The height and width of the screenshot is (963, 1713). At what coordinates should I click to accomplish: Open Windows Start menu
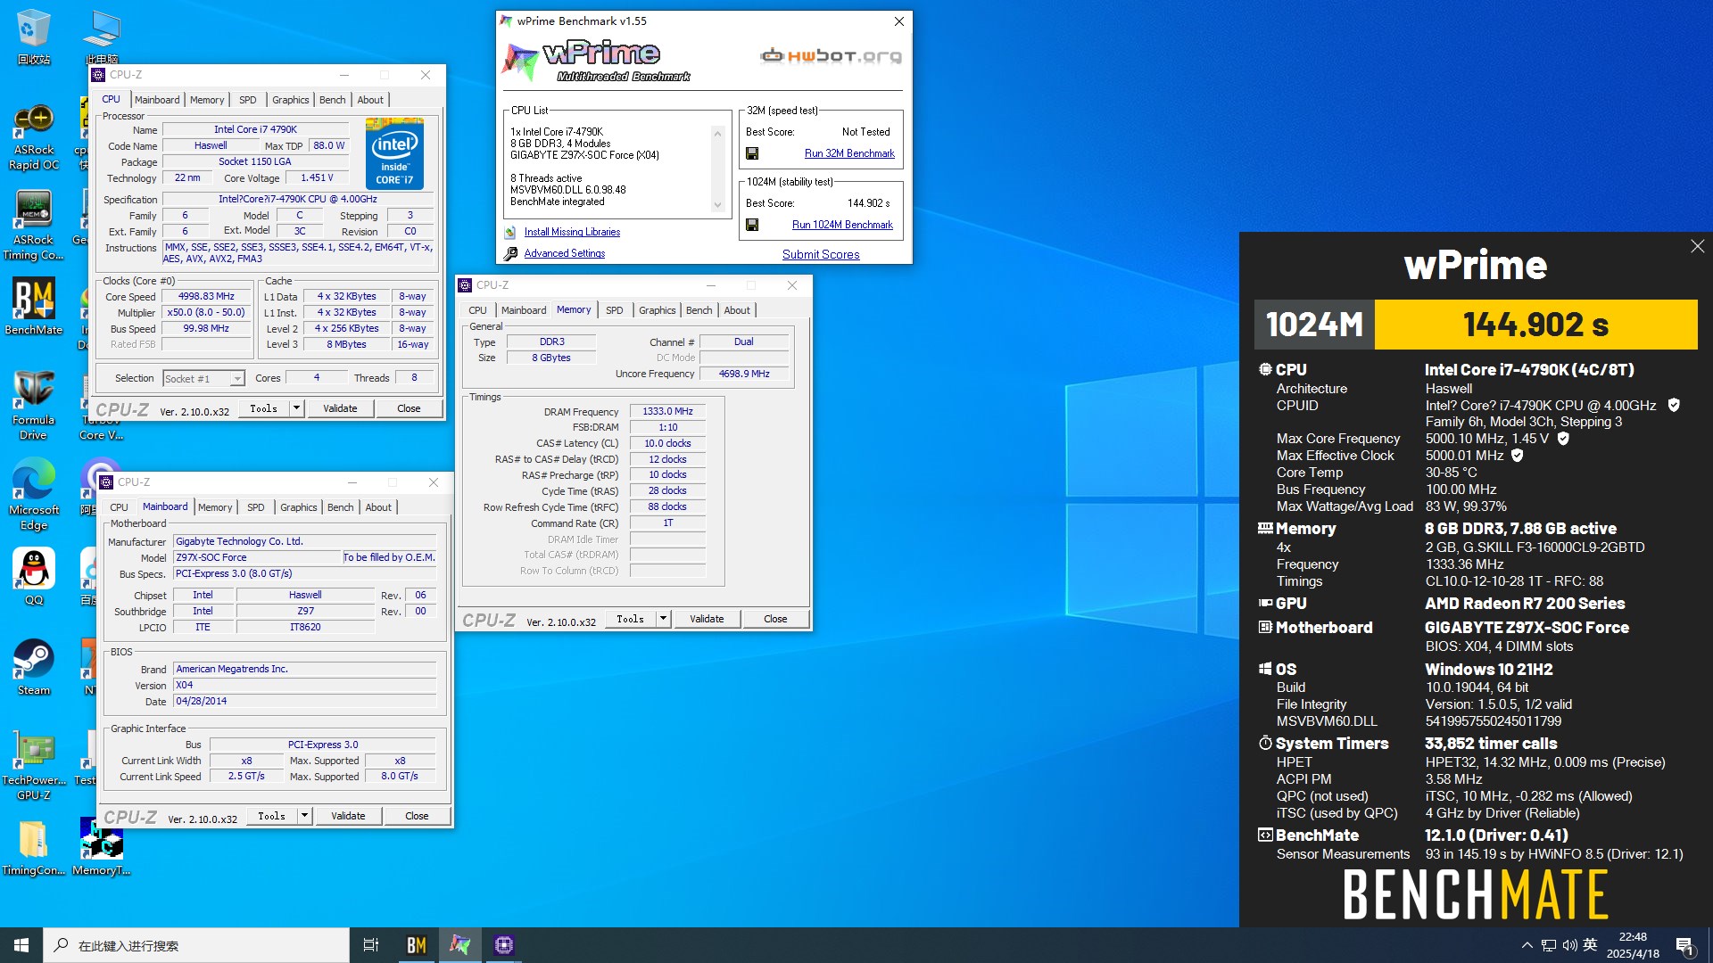(21, 945)
